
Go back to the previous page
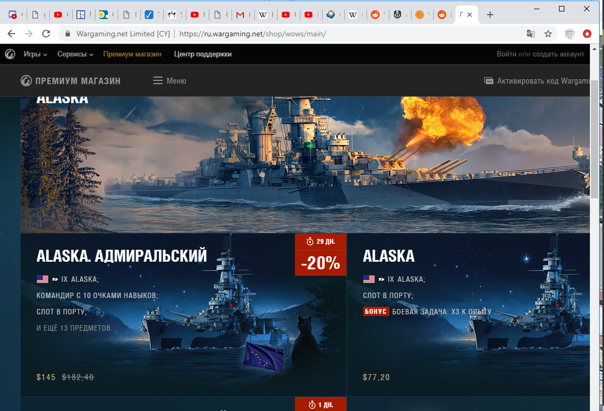click(11, 34)
